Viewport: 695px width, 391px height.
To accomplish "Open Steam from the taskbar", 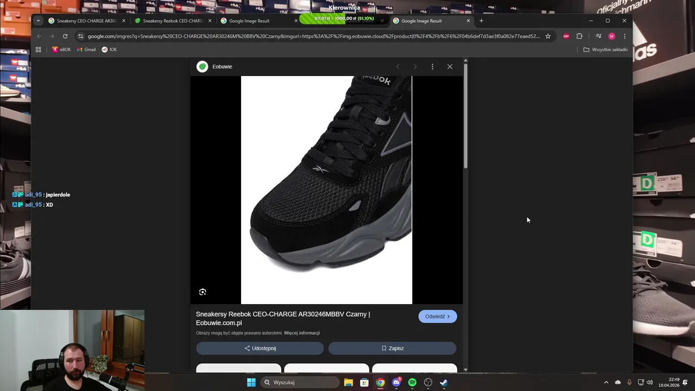I will [444, 382].
